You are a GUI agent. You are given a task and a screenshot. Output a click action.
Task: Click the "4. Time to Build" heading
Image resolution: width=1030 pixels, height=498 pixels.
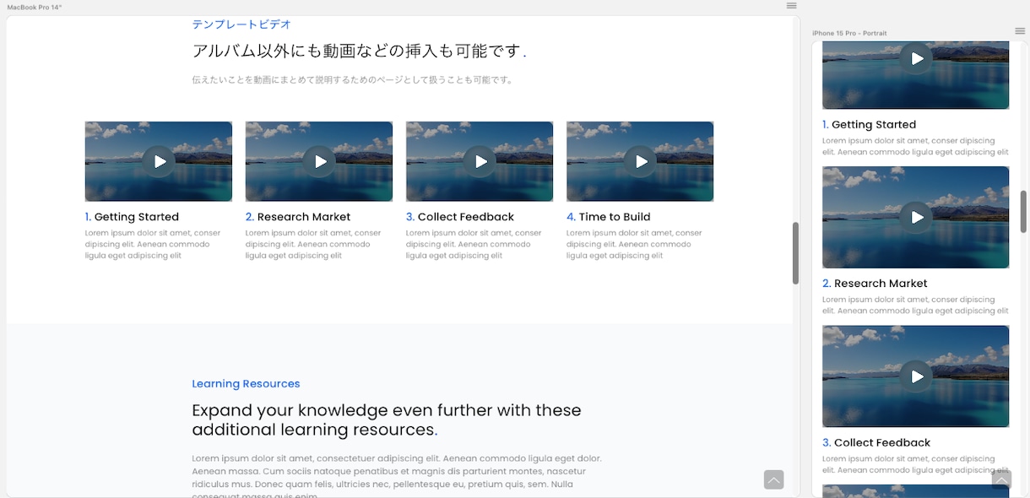point(609,217)
